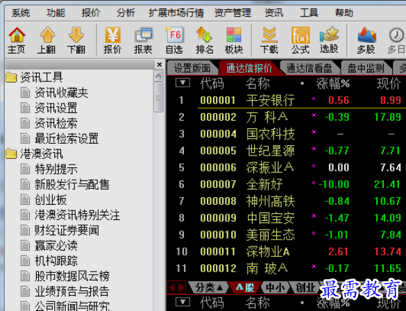Image resolution: width=406 pixels, height=311 pixels.
Task: Open 资讯检索 tree item
Action: (x=56, y=124)
